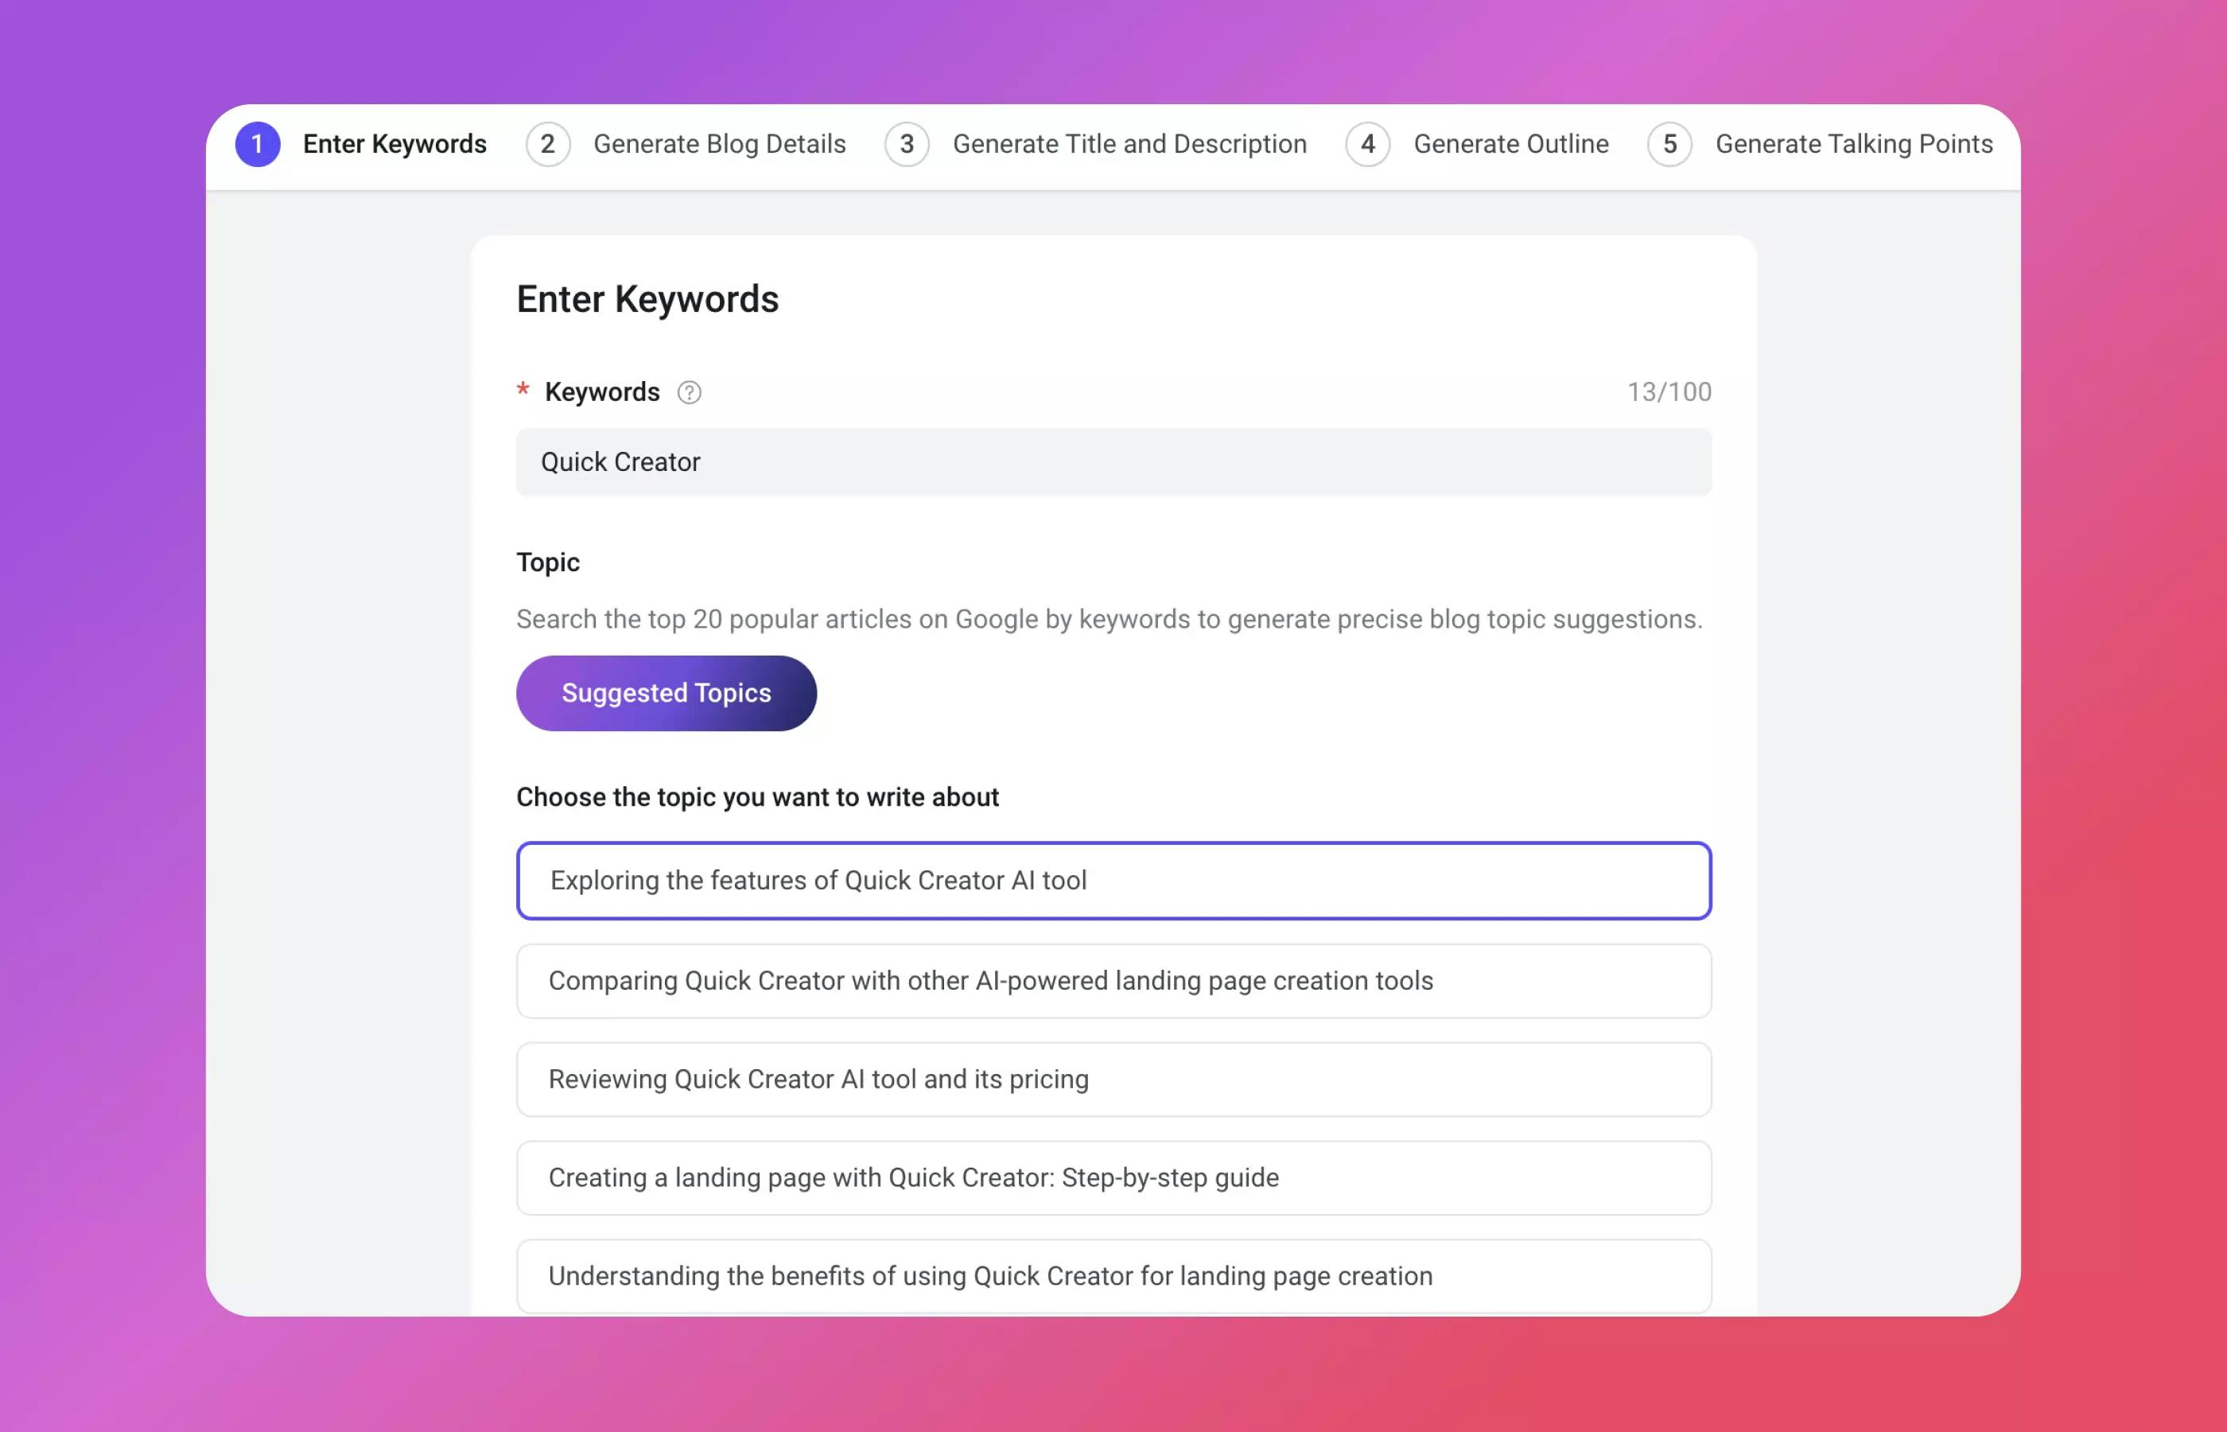
Task: Click the step 3 numbered circle icon
Action: click(x=906, y=144)
